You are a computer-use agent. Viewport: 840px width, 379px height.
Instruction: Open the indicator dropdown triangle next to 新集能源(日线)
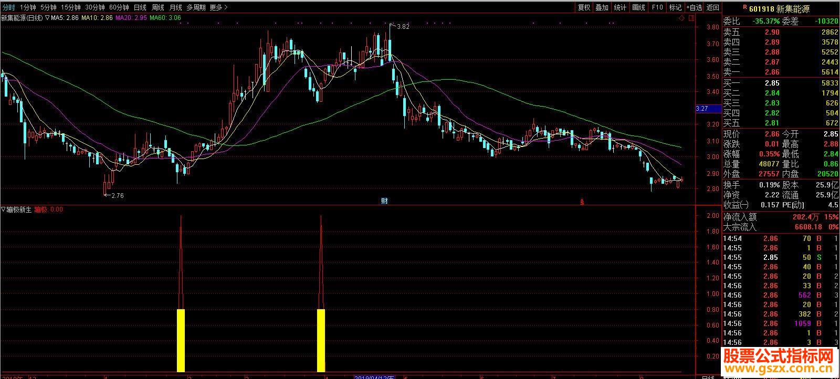(47, 18)
